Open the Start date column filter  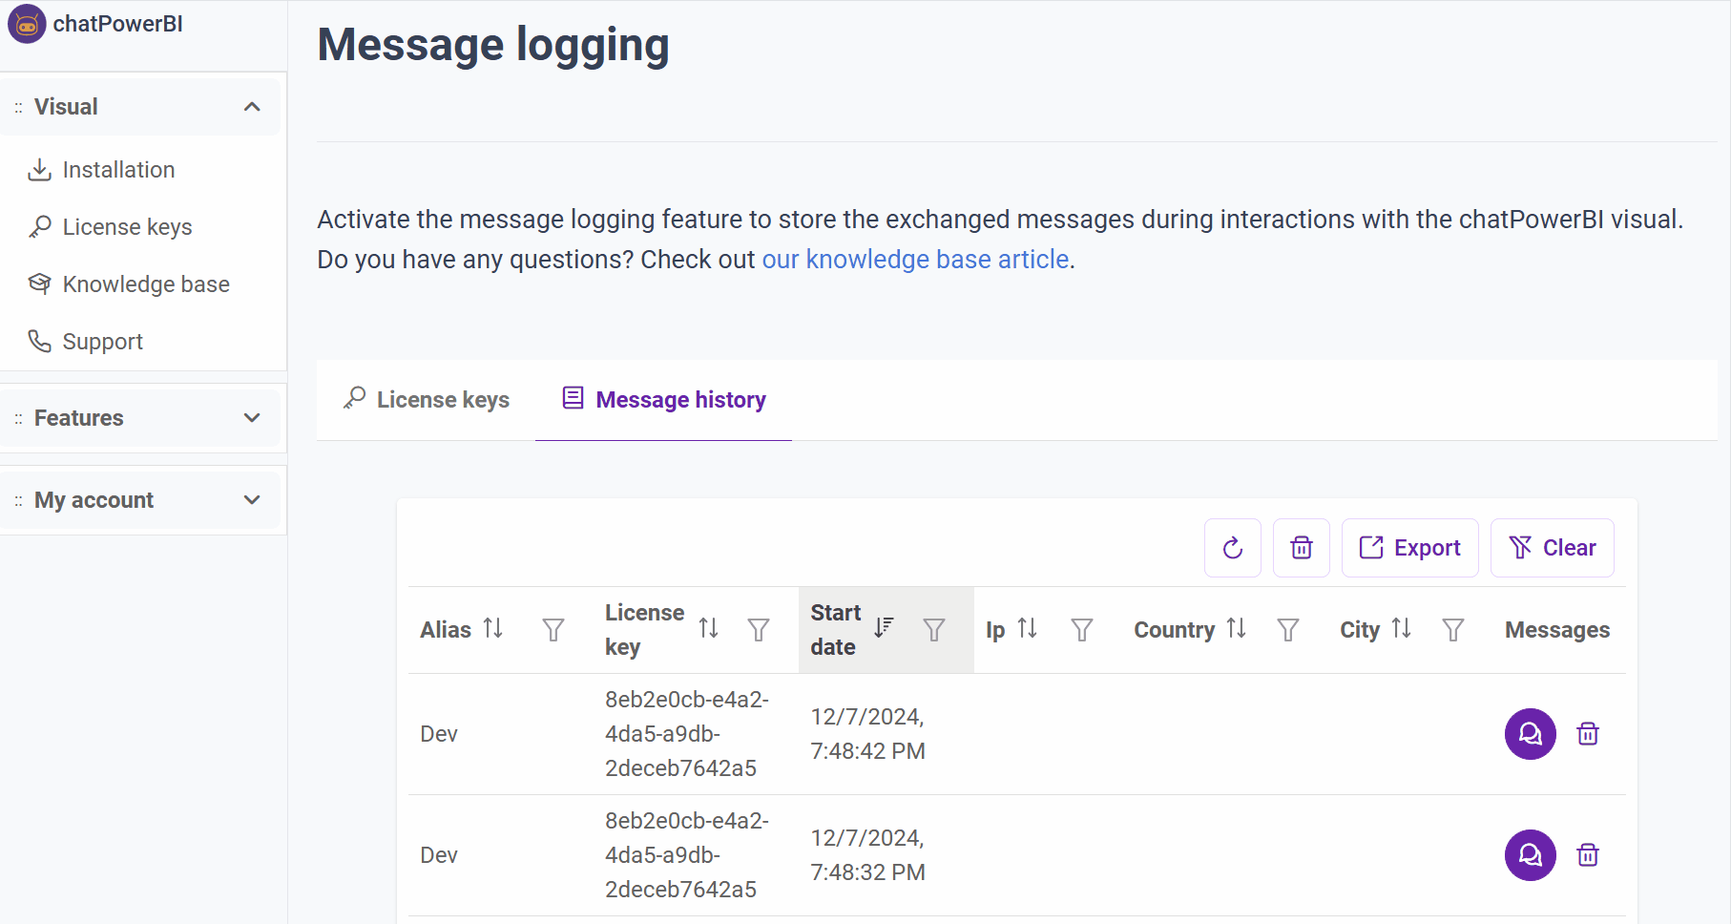point(934,630)
